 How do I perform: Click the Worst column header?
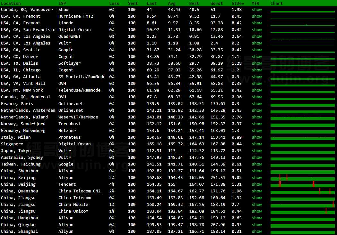tap(216, 4)
